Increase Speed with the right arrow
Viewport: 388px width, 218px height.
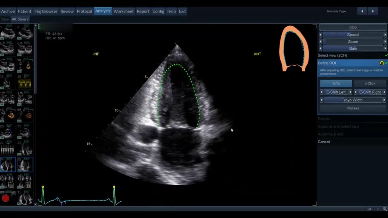click(385, 35)
